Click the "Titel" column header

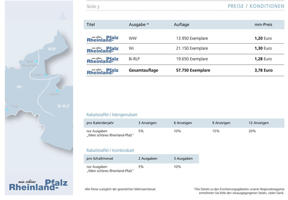pos(91,25)
